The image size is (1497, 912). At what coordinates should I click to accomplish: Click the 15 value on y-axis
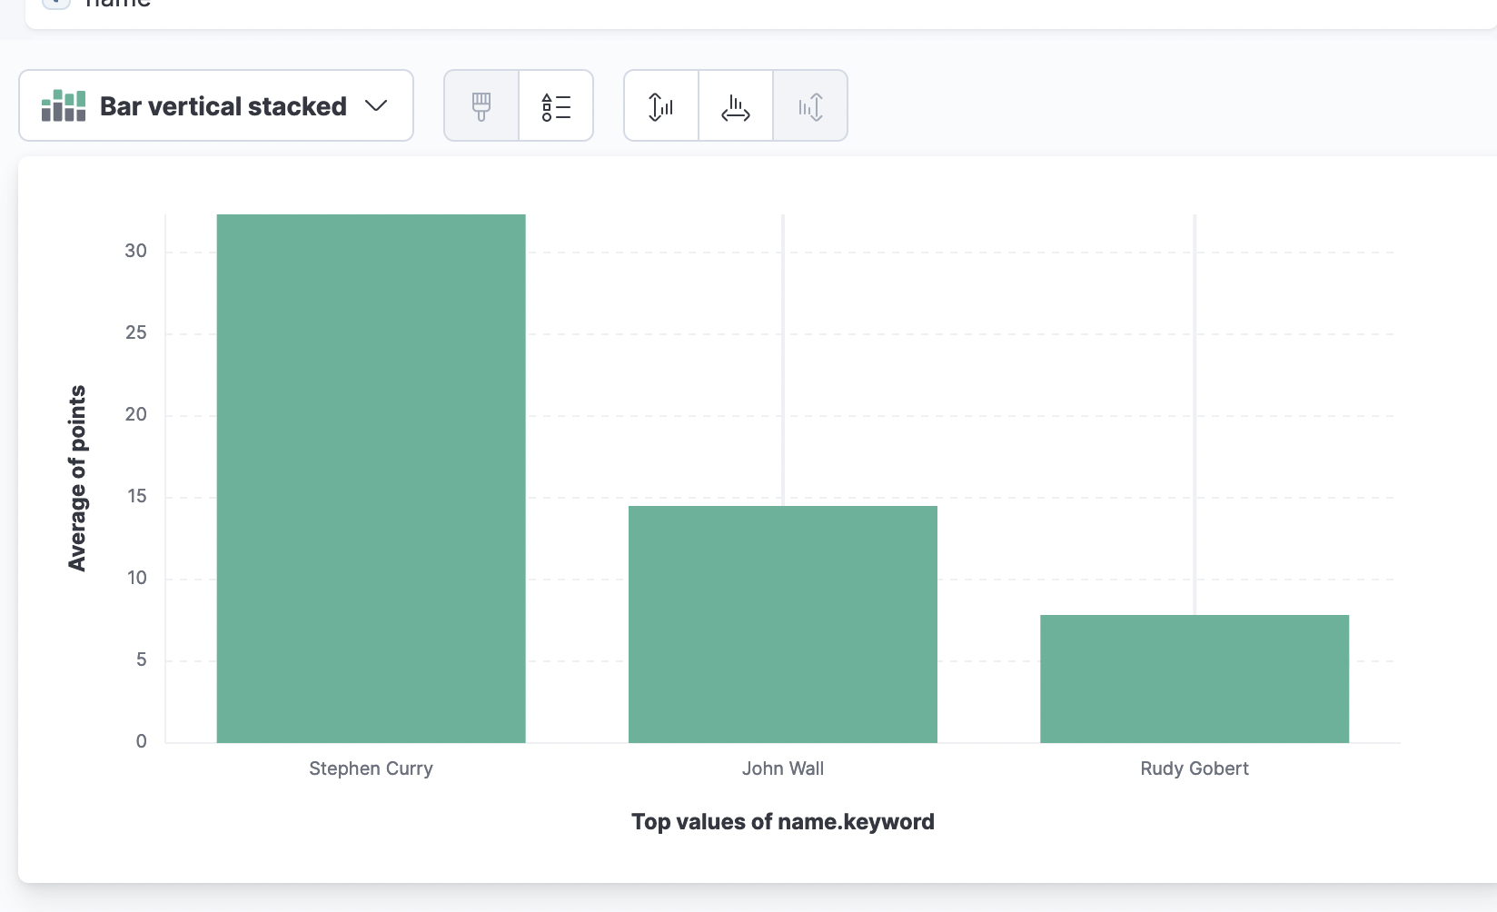137,496
